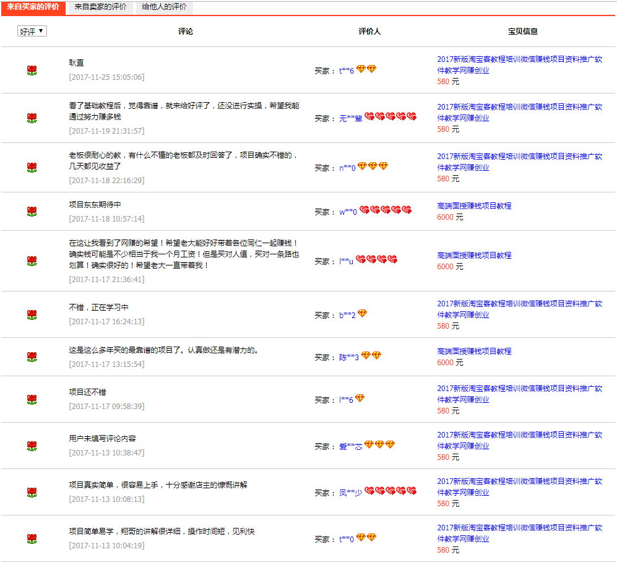Click the diamond badge next to buyer b**2
The width and height of the screenshot is (617, 565).
pos(362,314)
